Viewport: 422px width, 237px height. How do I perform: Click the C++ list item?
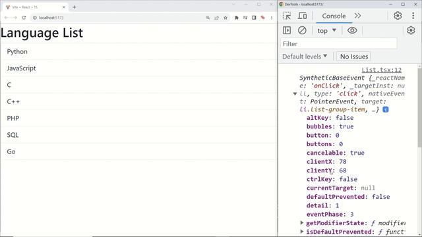pyautogui.click(x=139, y=101)
